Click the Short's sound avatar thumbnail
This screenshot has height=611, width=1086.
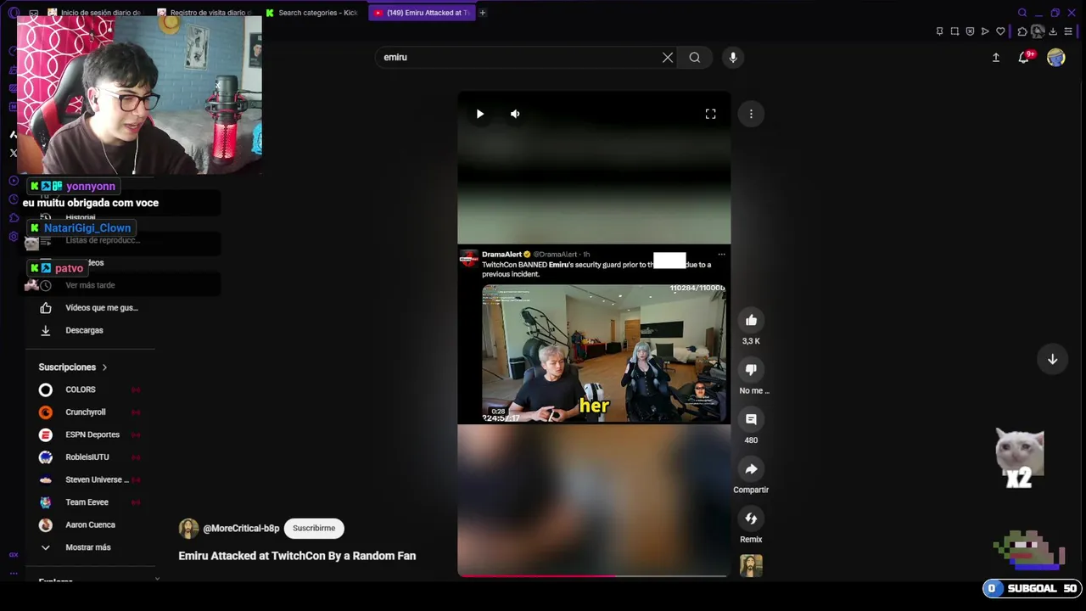click(x=751, y=565)
